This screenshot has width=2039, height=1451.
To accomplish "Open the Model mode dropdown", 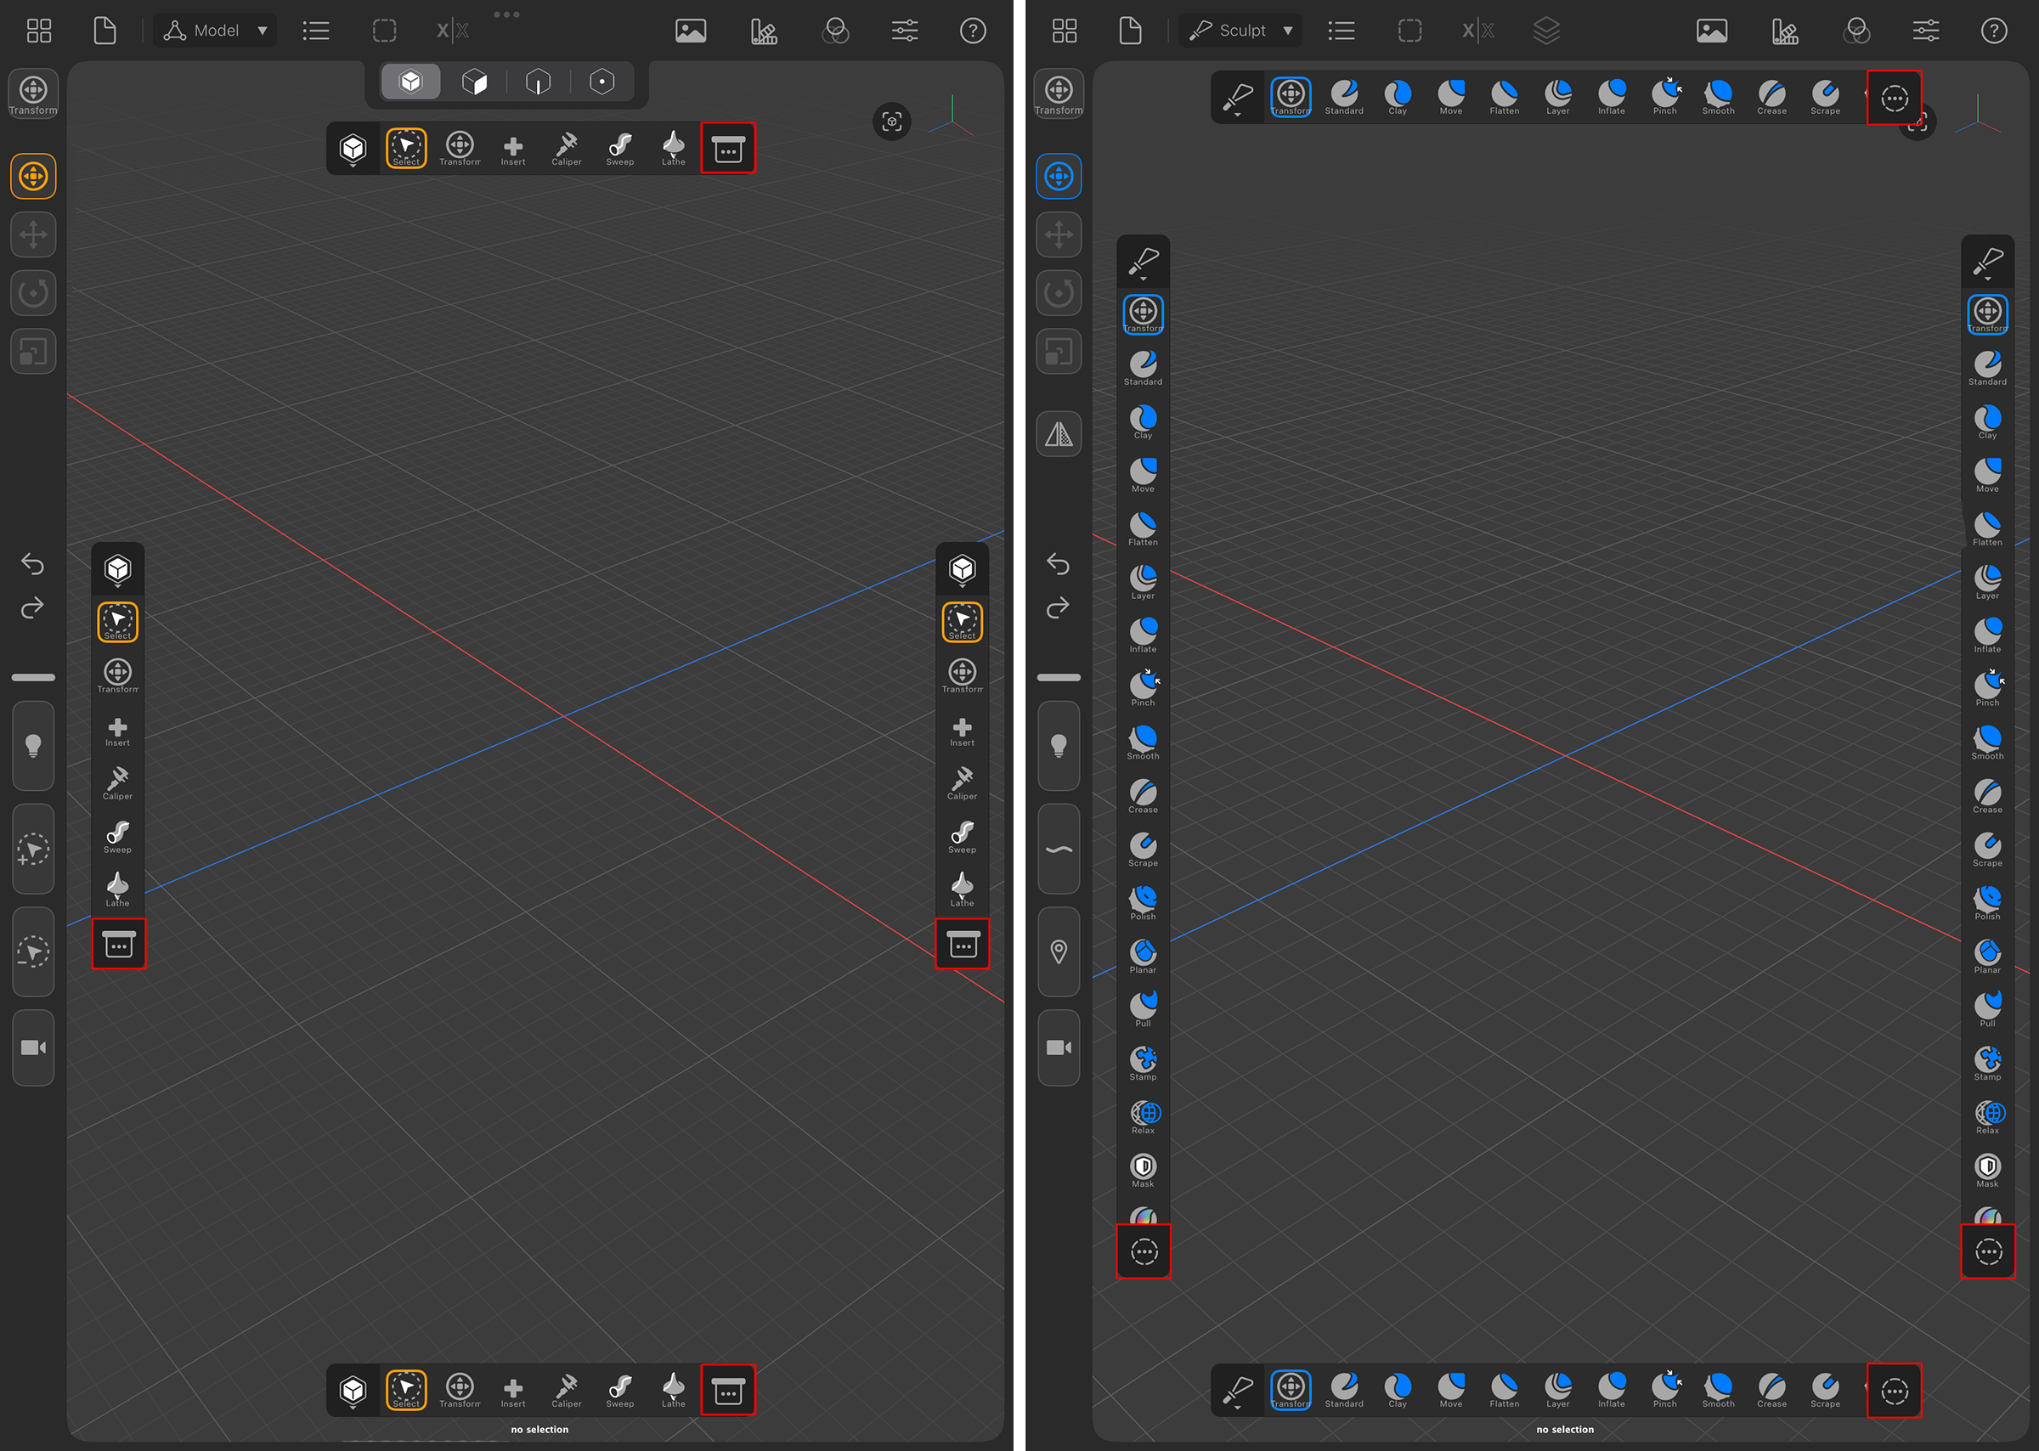I will coord(215,31).
